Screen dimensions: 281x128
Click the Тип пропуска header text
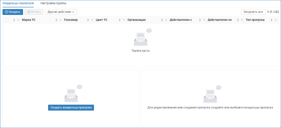[x=255, y=20]
